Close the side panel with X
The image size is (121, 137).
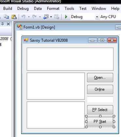pyautogui.click(x=8, y=24)
